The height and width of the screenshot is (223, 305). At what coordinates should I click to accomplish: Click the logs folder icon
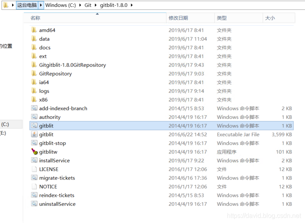point(34,91)
